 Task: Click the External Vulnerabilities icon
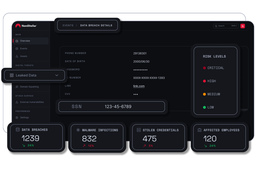[17, 102]
